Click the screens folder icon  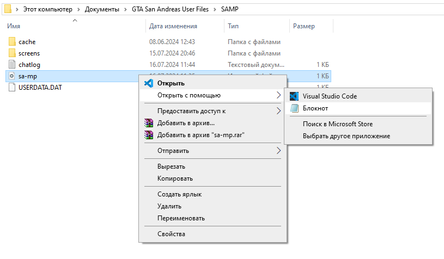pos(13,53)
